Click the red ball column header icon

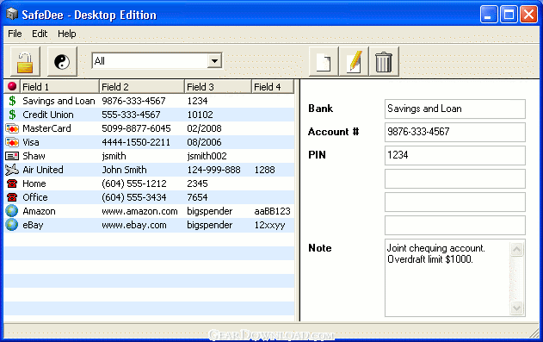click(12, 86)
